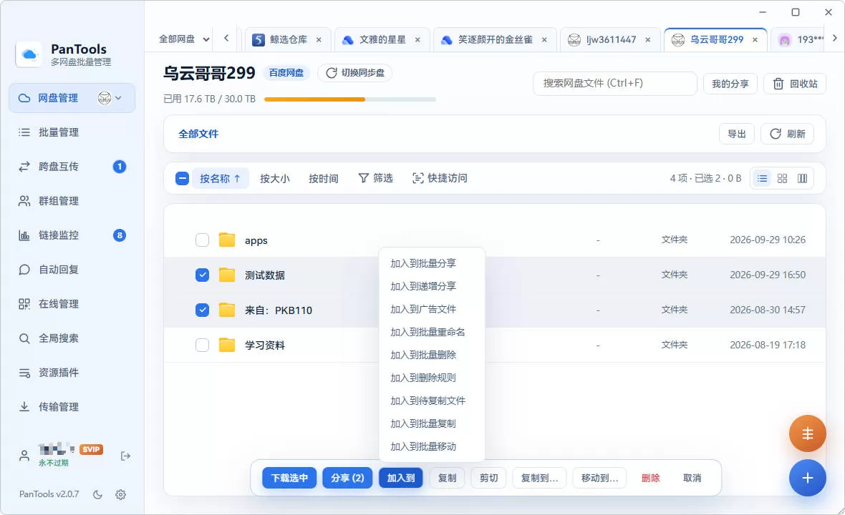Open the 回收站 recycle bin

point(795,84)
